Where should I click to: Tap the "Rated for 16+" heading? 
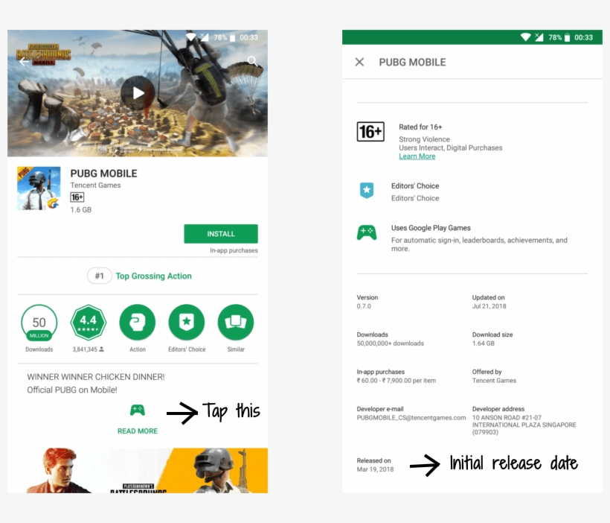tap(420, 127)
